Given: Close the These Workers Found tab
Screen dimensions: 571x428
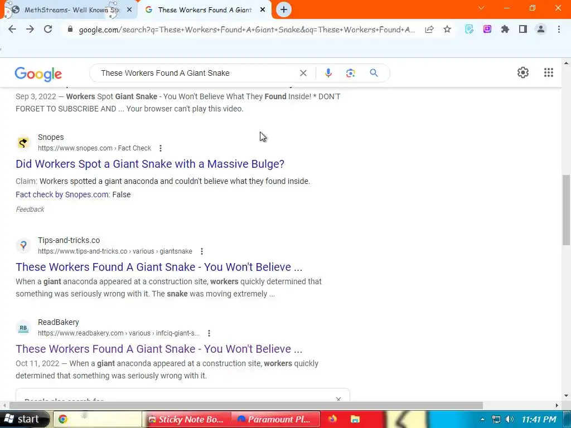Looking at the screenshot, I should [x=263, y=10].
